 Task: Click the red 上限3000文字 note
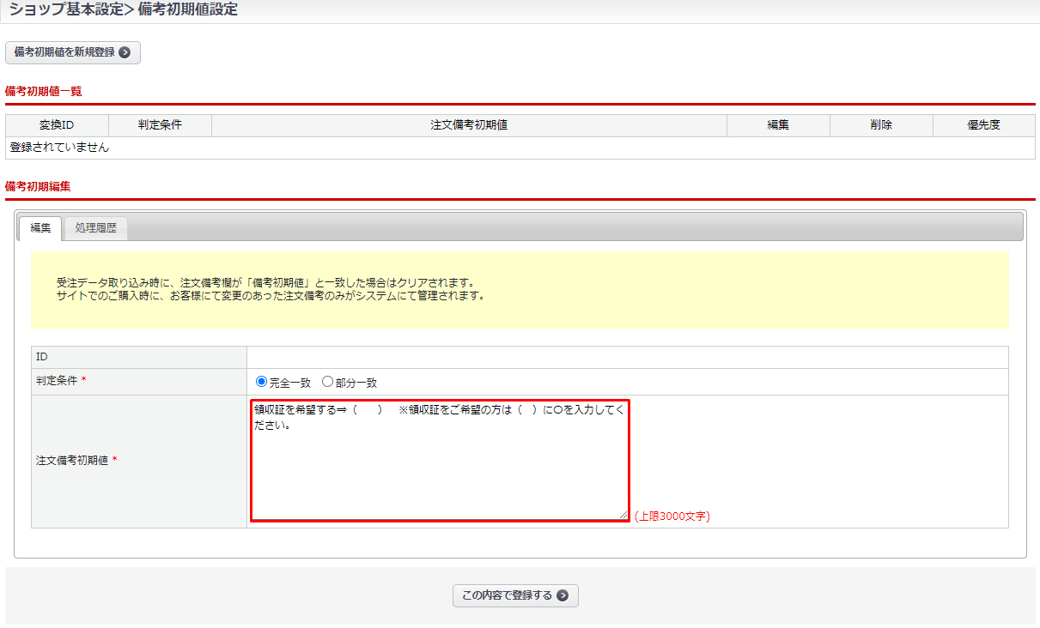pyautogui.click(x=672, y=516)
